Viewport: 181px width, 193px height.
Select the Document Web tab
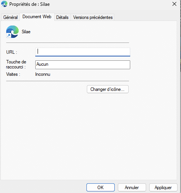[x=37, y=17]
